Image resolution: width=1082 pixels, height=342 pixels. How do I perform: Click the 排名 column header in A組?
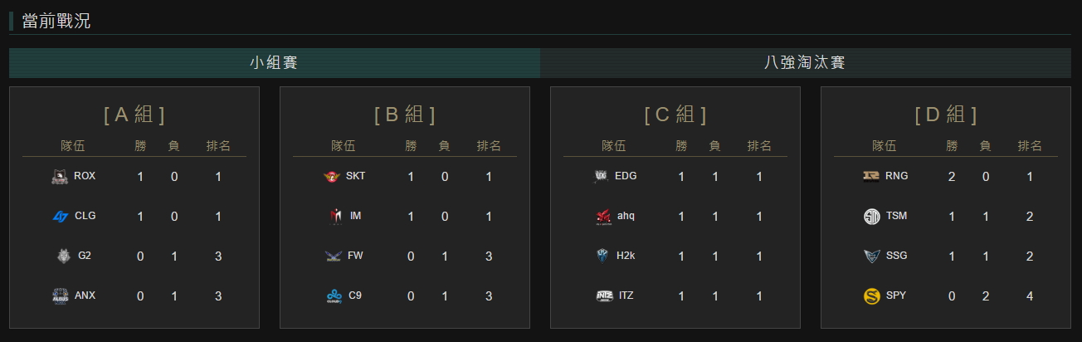(x=218, y=146)
